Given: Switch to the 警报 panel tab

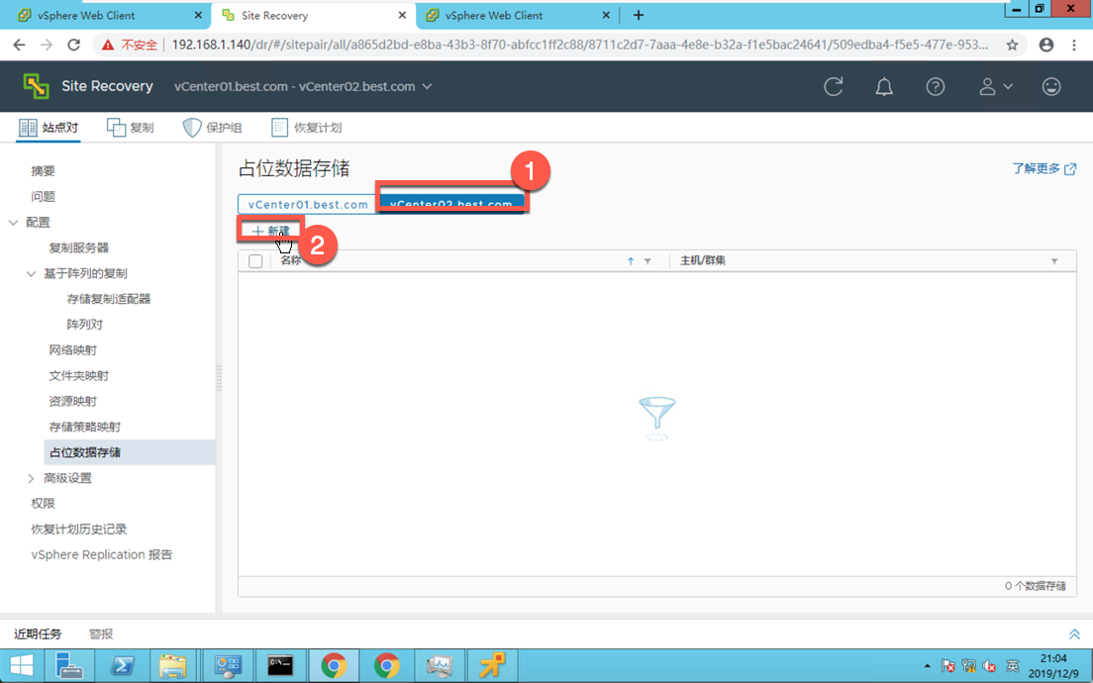Looking at the screenshot, I should point(101,634).
